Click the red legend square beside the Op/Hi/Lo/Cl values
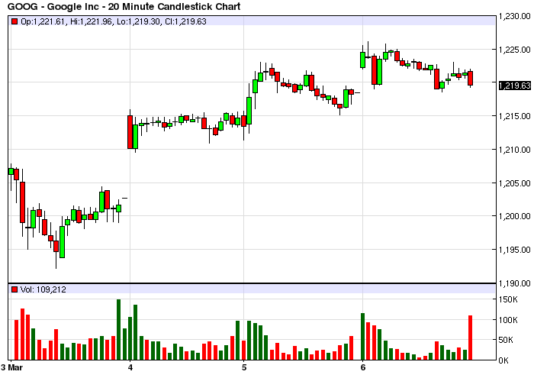This screenshot has height=391, width=534. pyautogui.click(x=14, y=21)
